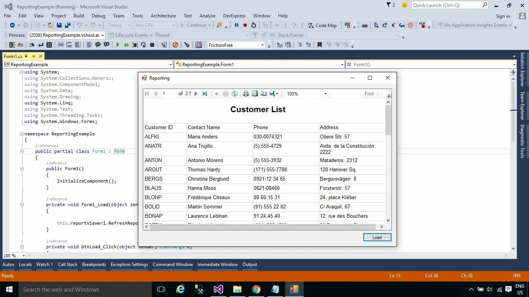Click the abc spell check icon
Screen dimensions: 529x297
click(21, 45)
